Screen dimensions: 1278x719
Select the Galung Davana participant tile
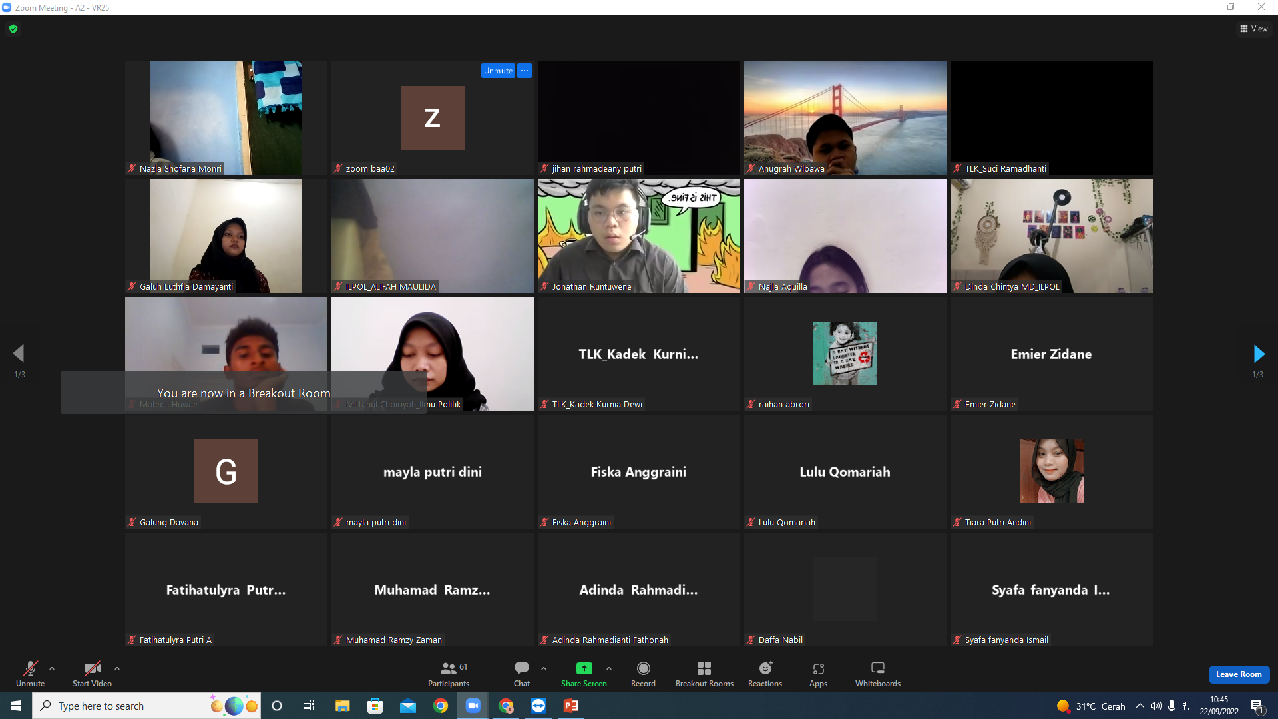[x=226, y=471]
